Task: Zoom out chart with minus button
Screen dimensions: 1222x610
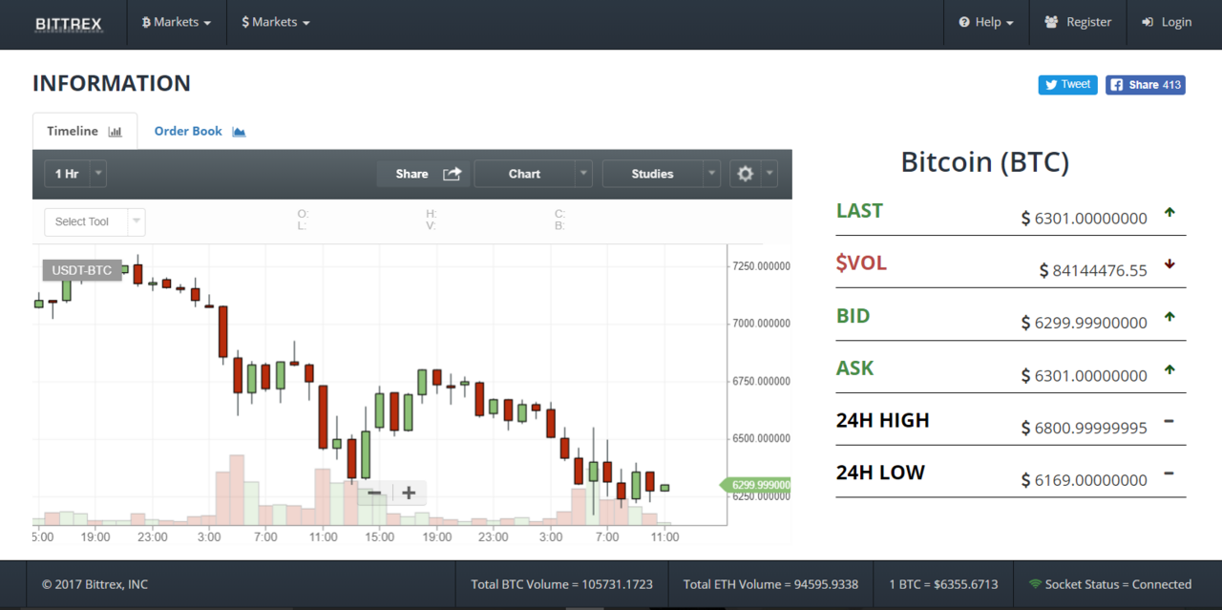Action: pos(374,493)
